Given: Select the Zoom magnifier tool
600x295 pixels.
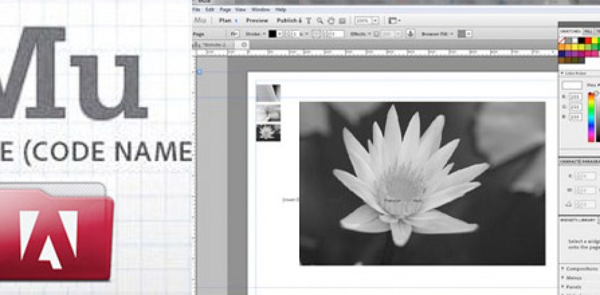Looking at the screenshot, I should pos(320,21).
